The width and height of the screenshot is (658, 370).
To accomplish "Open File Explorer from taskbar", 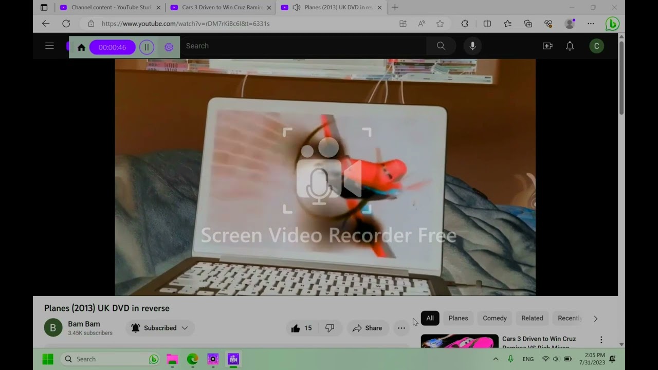I will (x=172, y=359).
